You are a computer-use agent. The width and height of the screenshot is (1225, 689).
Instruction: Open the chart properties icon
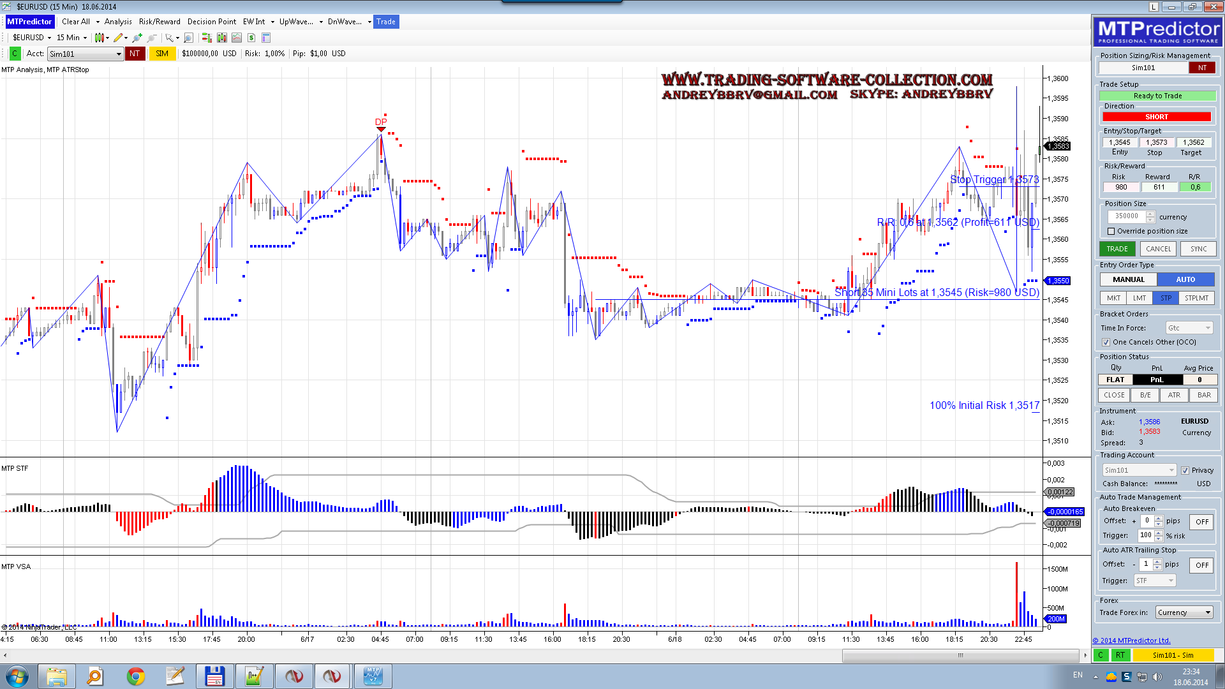[x=266, y=38]
